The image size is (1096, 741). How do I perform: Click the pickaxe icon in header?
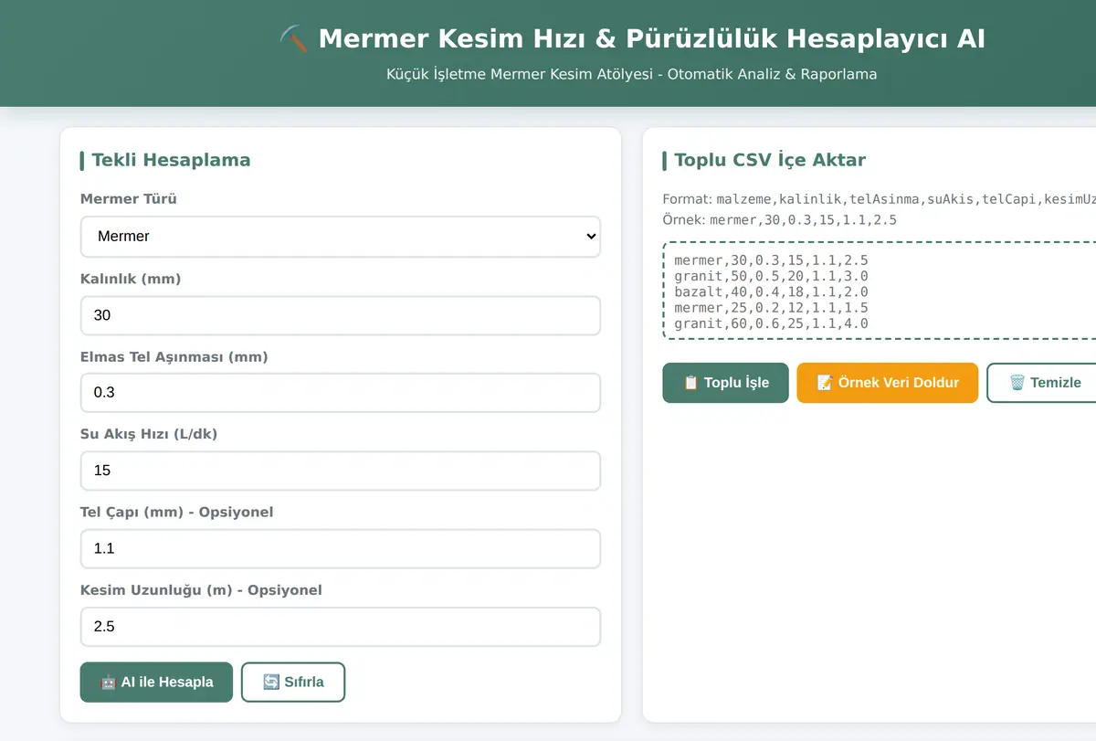pos(294,38)
